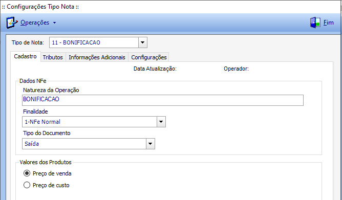Click the Fim exit door icon
Viewport: 342px width, 200px height.
(315, 23)
